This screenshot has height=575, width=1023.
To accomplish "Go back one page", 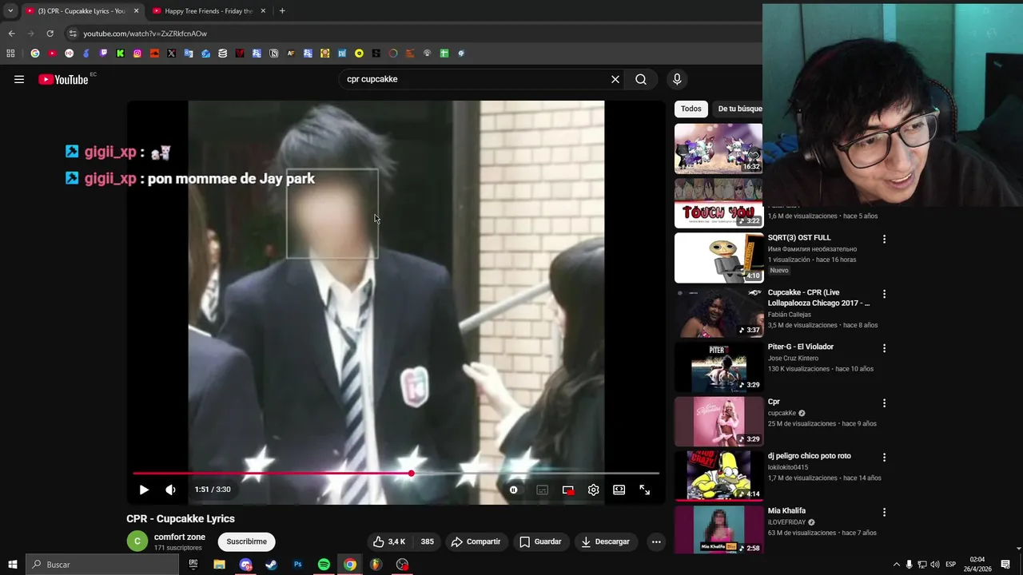I will [x=11, y=34].
